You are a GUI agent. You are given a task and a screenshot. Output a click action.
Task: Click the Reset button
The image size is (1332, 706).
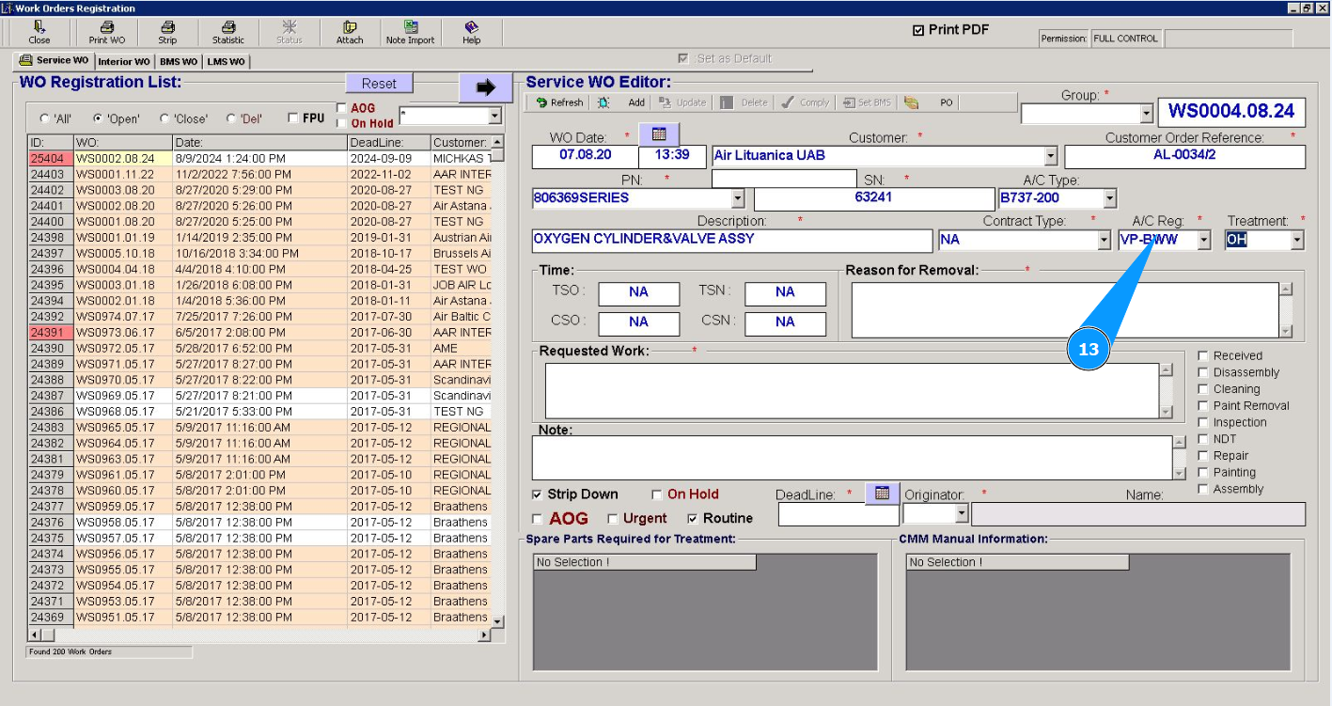coord(379,84)
